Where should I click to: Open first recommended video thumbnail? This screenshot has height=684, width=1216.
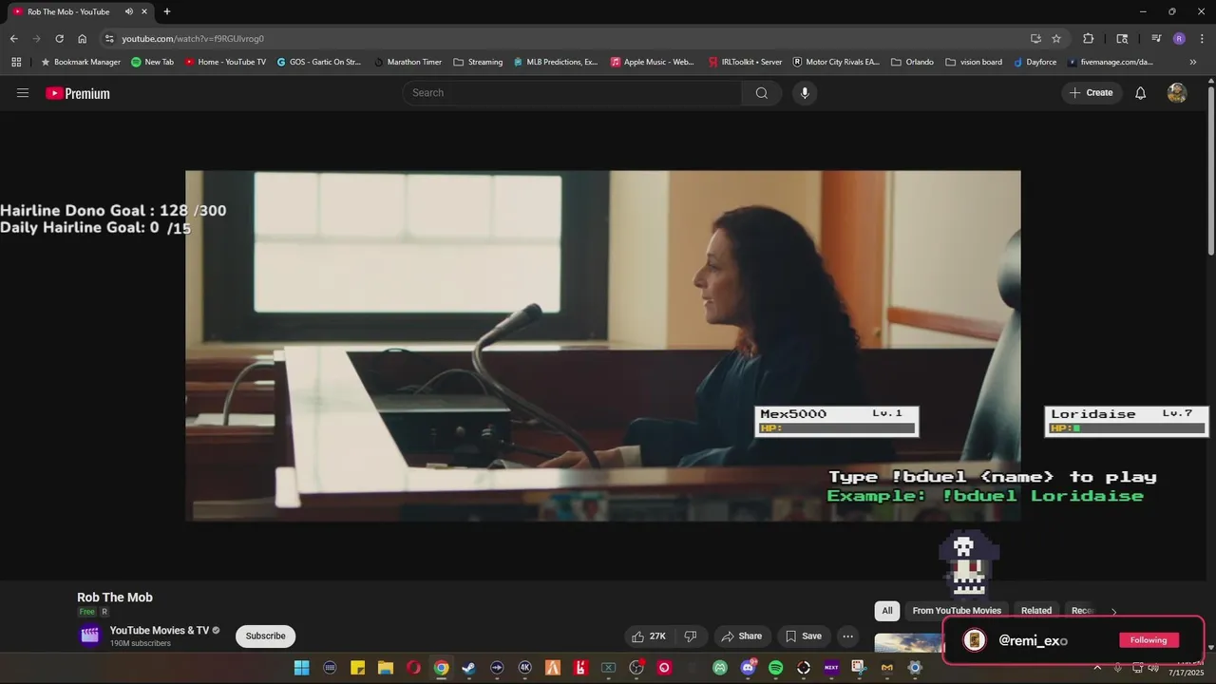907,643
